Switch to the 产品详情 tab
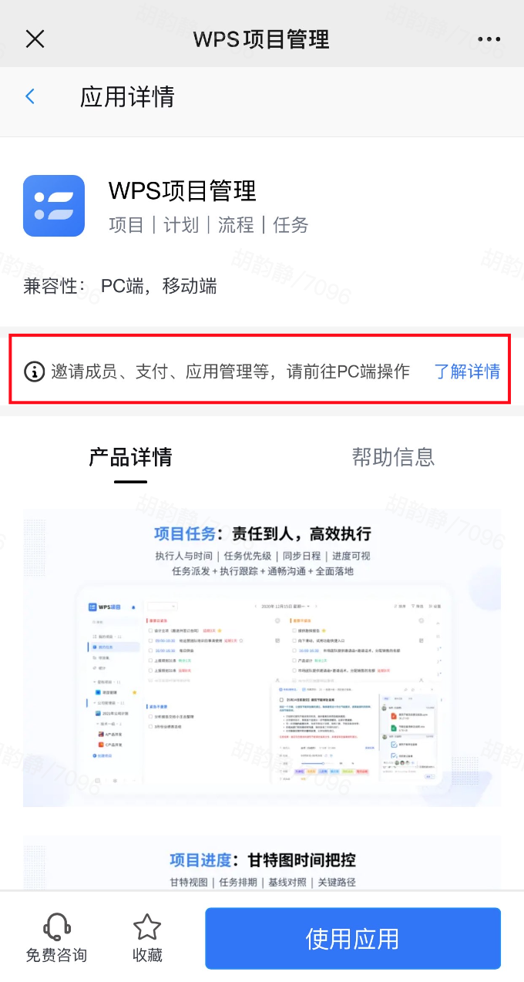This screenshot has width=524, height=982. 130,457
